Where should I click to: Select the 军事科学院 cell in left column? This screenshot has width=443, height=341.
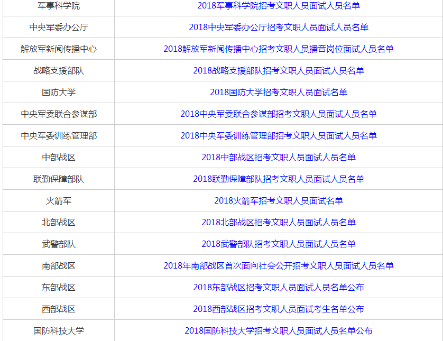pyautogui.click(x=59, y=5)
